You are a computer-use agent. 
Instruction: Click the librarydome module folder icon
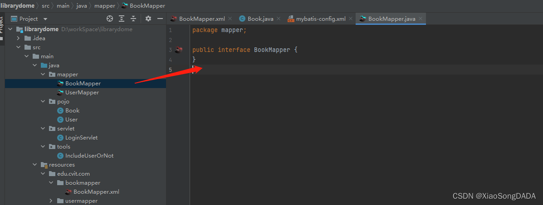point(20,29)
